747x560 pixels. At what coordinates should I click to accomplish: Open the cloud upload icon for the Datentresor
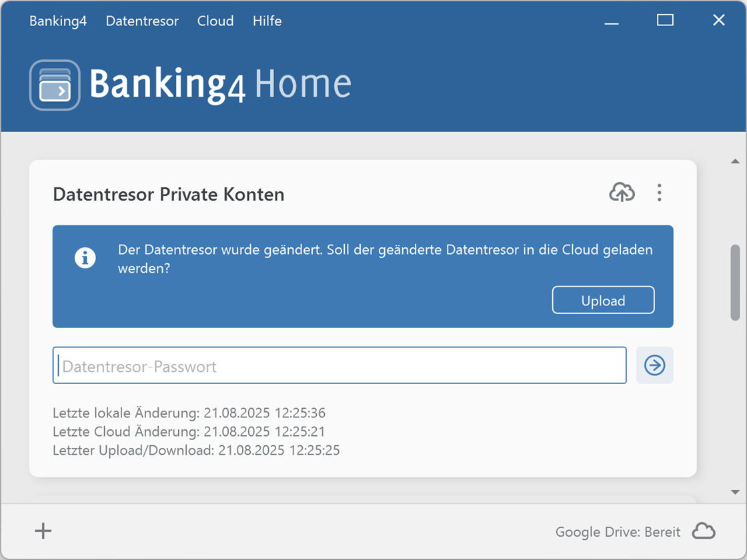tap(622, 193)
